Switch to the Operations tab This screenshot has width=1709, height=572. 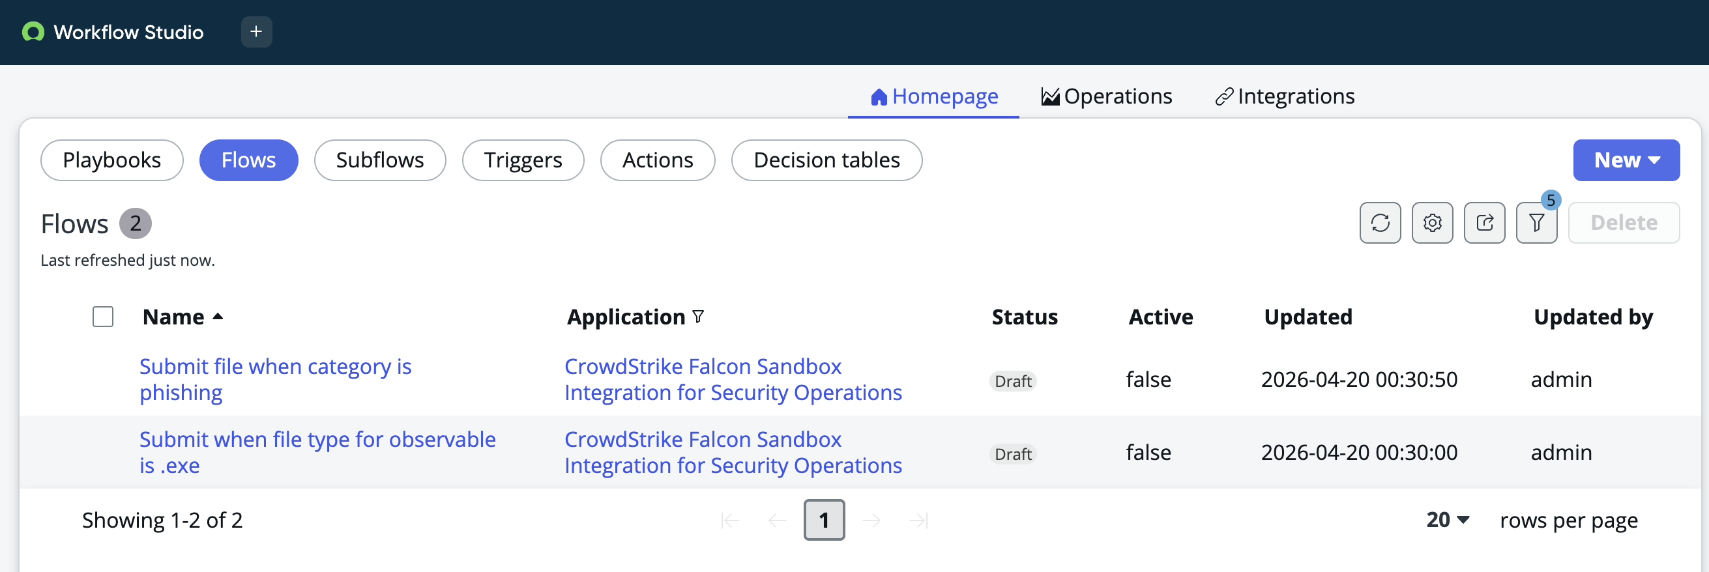click(1106, 97)
